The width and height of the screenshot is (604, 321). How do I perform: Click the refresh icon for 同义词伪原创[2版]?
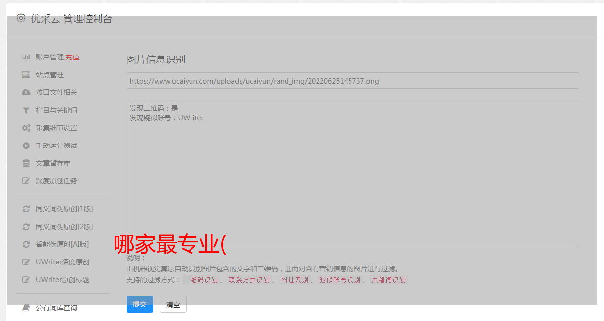(x=26, y=227)
